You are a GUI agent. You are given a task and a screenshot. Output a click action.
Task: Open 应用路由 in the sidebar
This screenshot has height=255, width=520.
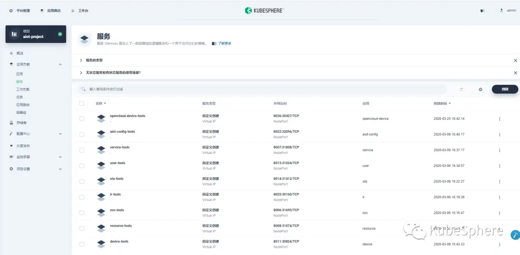click(23, 105)
